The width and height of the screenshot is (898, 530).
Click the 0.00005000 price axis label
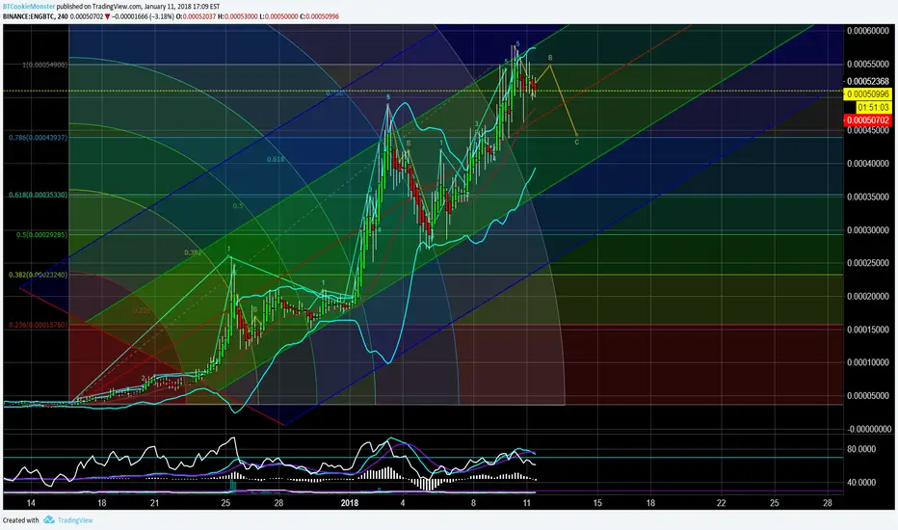pyautogui.click(x=869, y=395)
